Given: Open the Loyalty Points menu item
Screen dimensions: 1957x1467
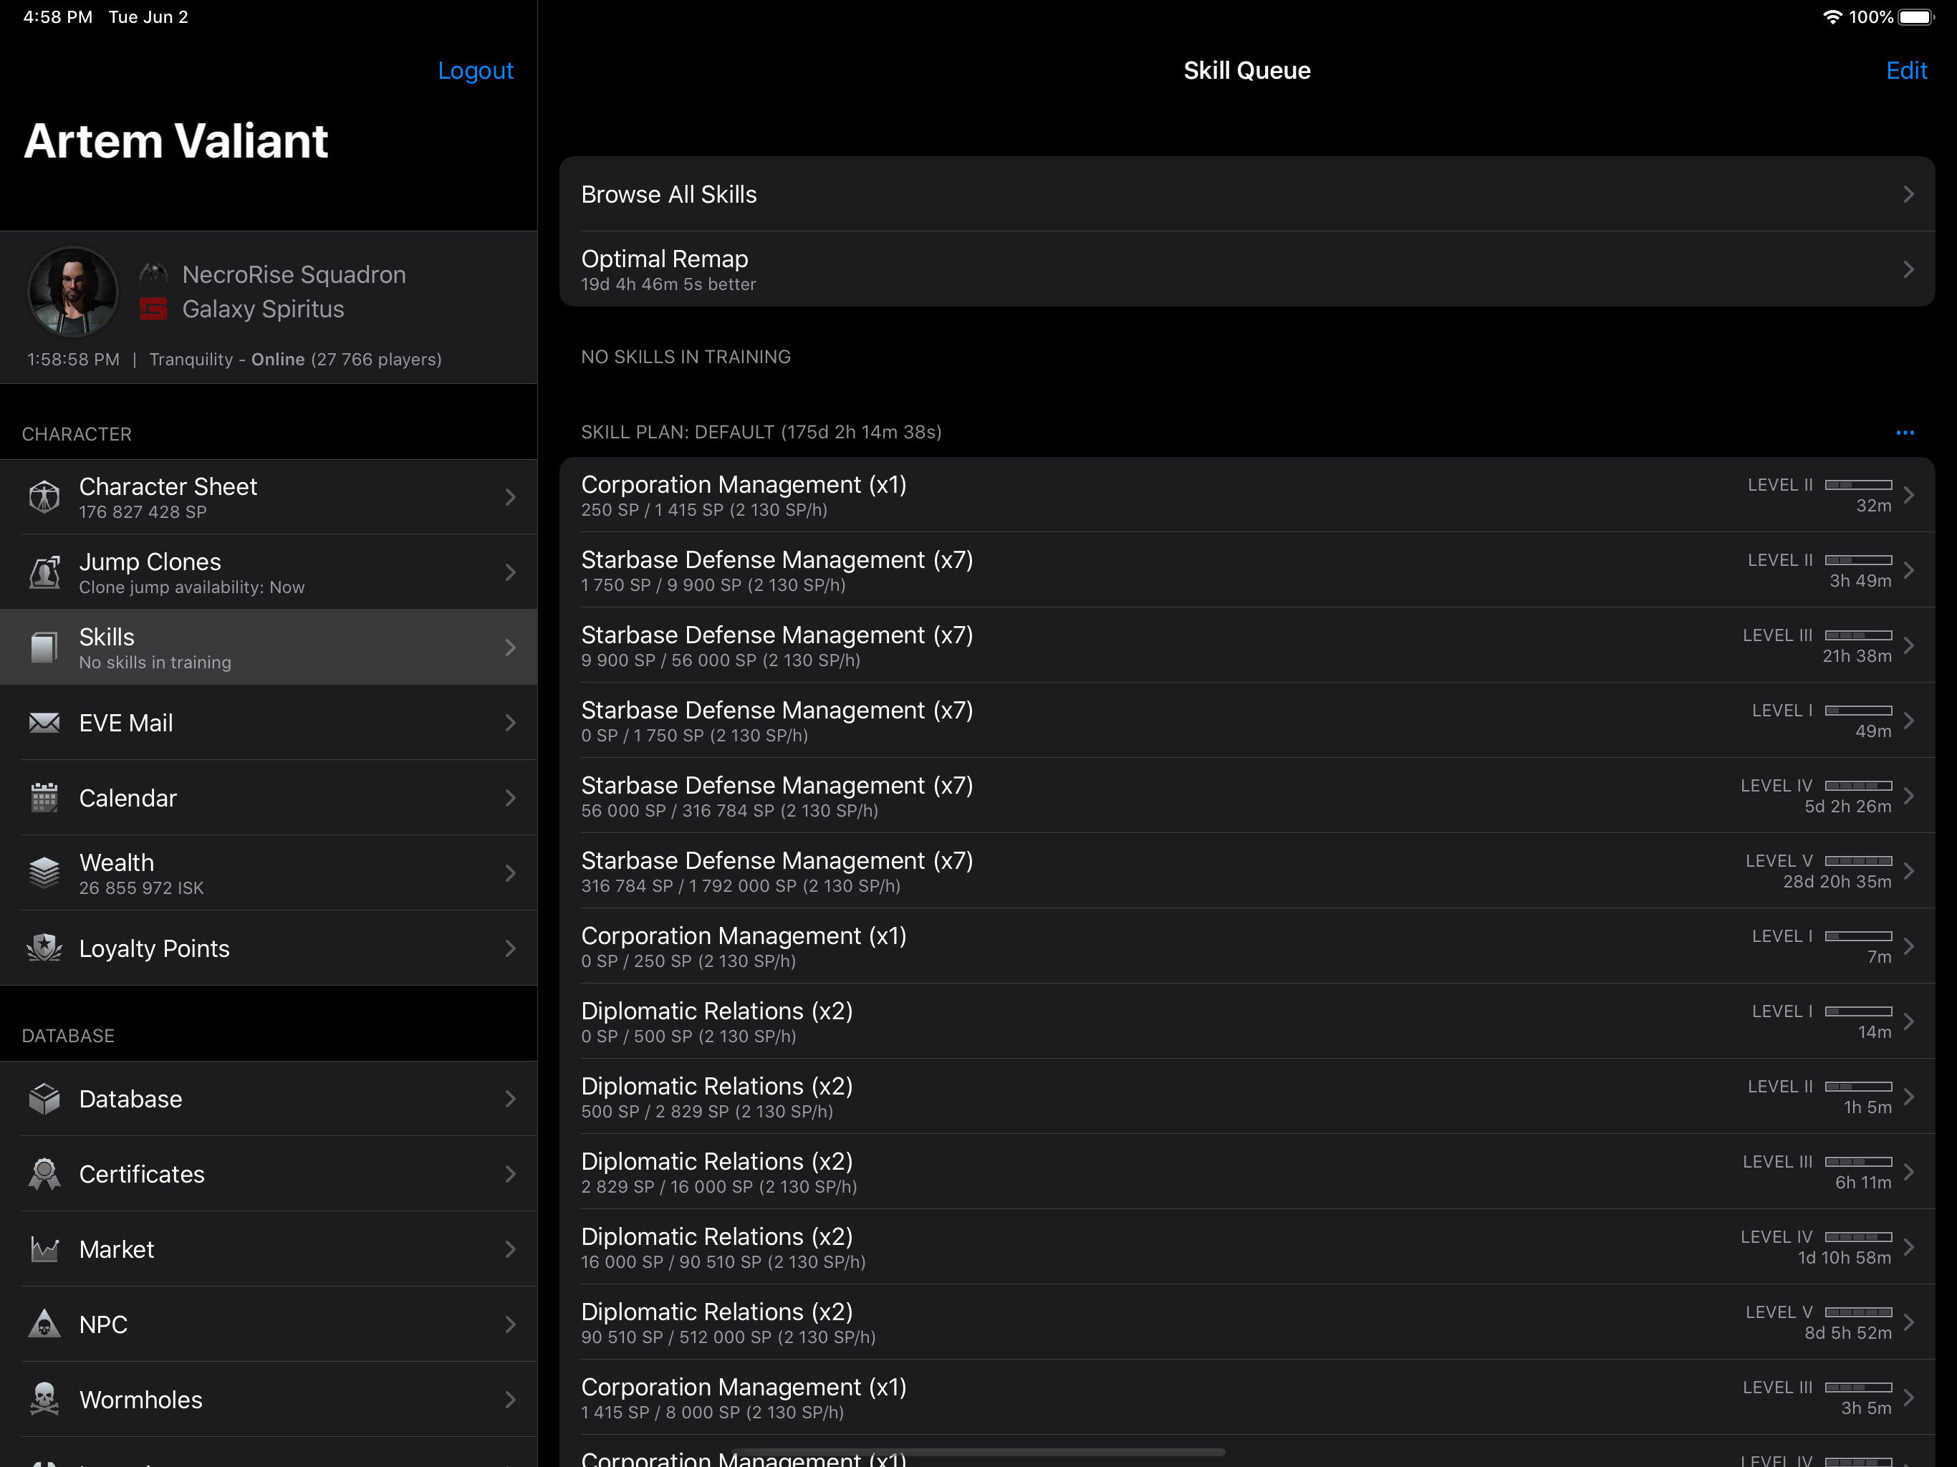Looking at the screenshot, I should point(269,948).
